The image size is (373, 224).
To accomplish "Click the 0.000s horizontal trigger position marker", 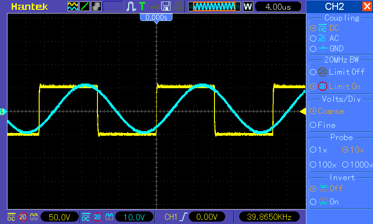I will [x=156, y=17].
